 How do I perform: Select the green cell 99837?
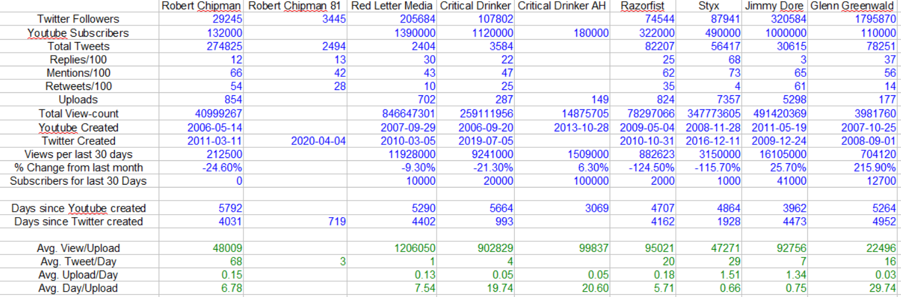(x=563, y=248)
